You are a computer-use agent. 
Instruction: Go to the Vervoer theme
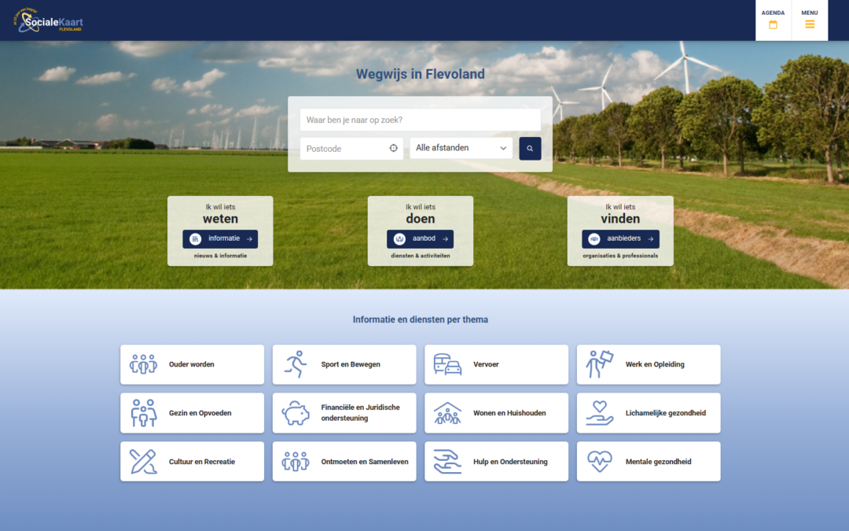(497, 365)
